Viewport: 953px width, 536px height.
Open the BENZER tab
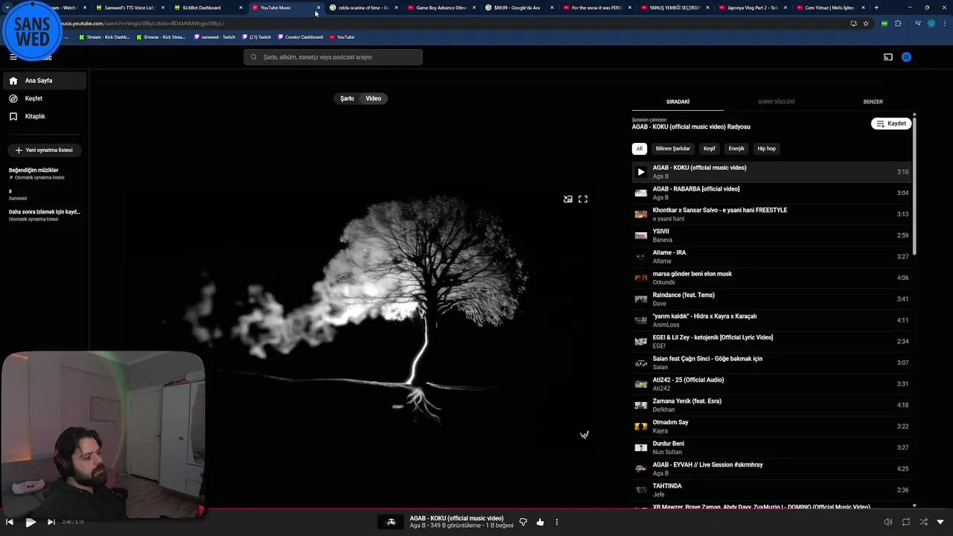873,101
